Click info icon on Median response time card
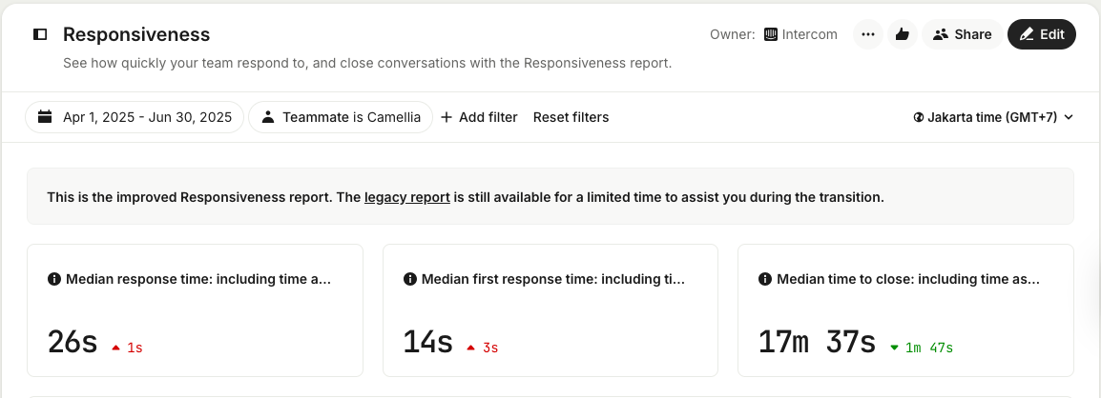This screenshot has width=1101, height=398. [x=54, y=279]
